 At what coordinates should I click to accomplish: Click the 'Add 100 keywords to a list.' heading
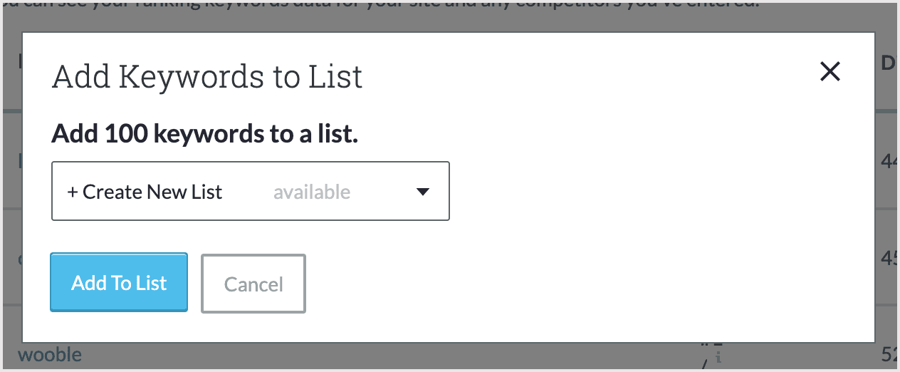tap(205, 133)
